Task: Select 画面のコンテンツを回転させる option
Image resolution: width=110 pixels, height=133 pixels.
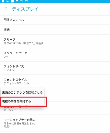Action: tap(22, 93)
